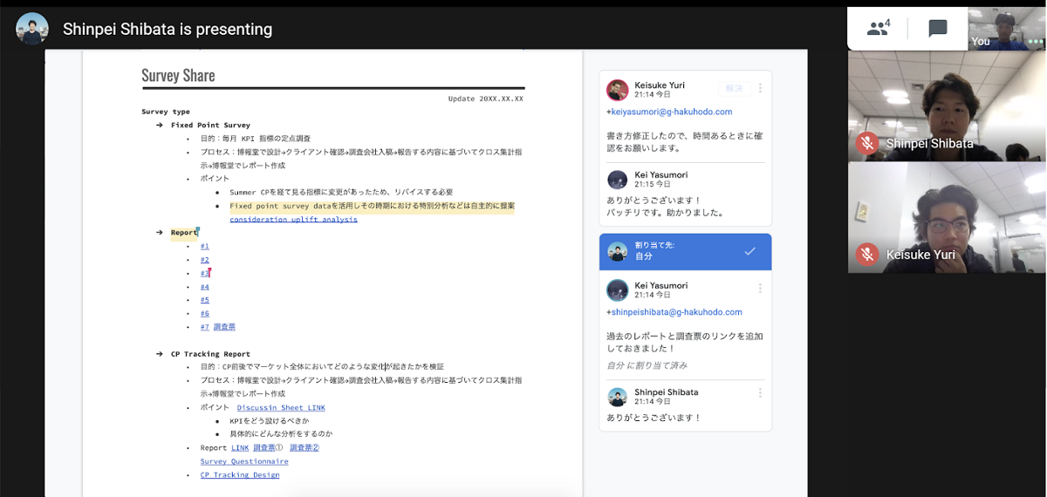Open more options on Kei Yasumori's assigned comment
Viewport: 1047px width, 497px height.
tap(760, 289)
